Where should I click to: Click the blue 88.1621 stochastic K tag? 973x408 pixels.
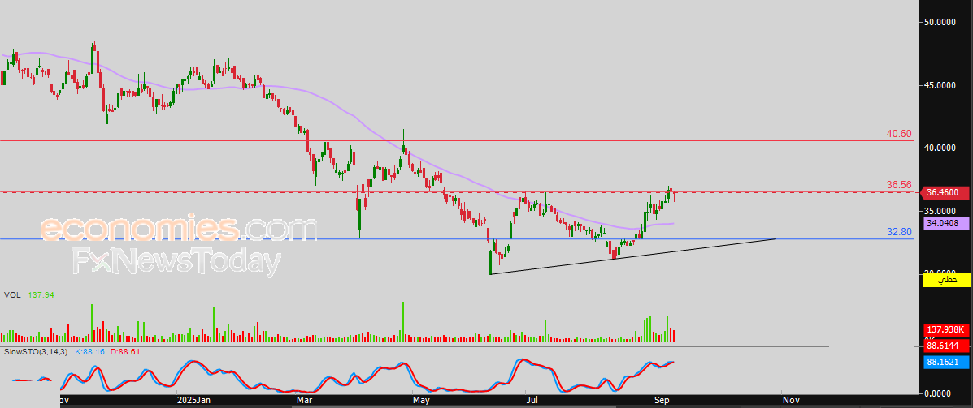click(945, 363)
